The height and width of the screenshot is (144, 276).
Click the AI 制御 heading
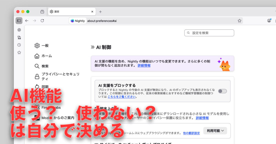103,47
